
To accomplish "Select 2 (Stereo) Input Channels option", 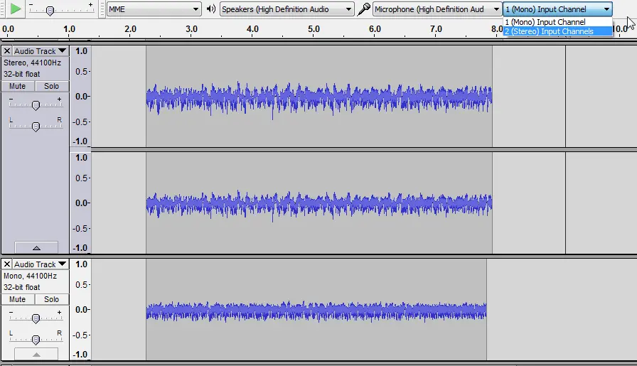I will point(557,31).
